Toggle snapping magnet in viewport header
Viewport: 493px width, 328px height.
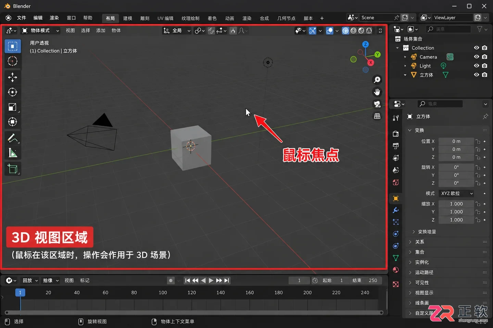[211, 31]
